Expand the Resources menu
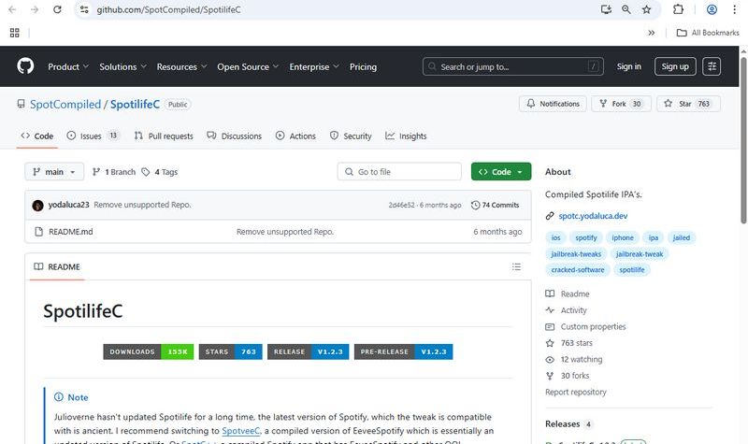The image size is (748, 444). [181, 66]
